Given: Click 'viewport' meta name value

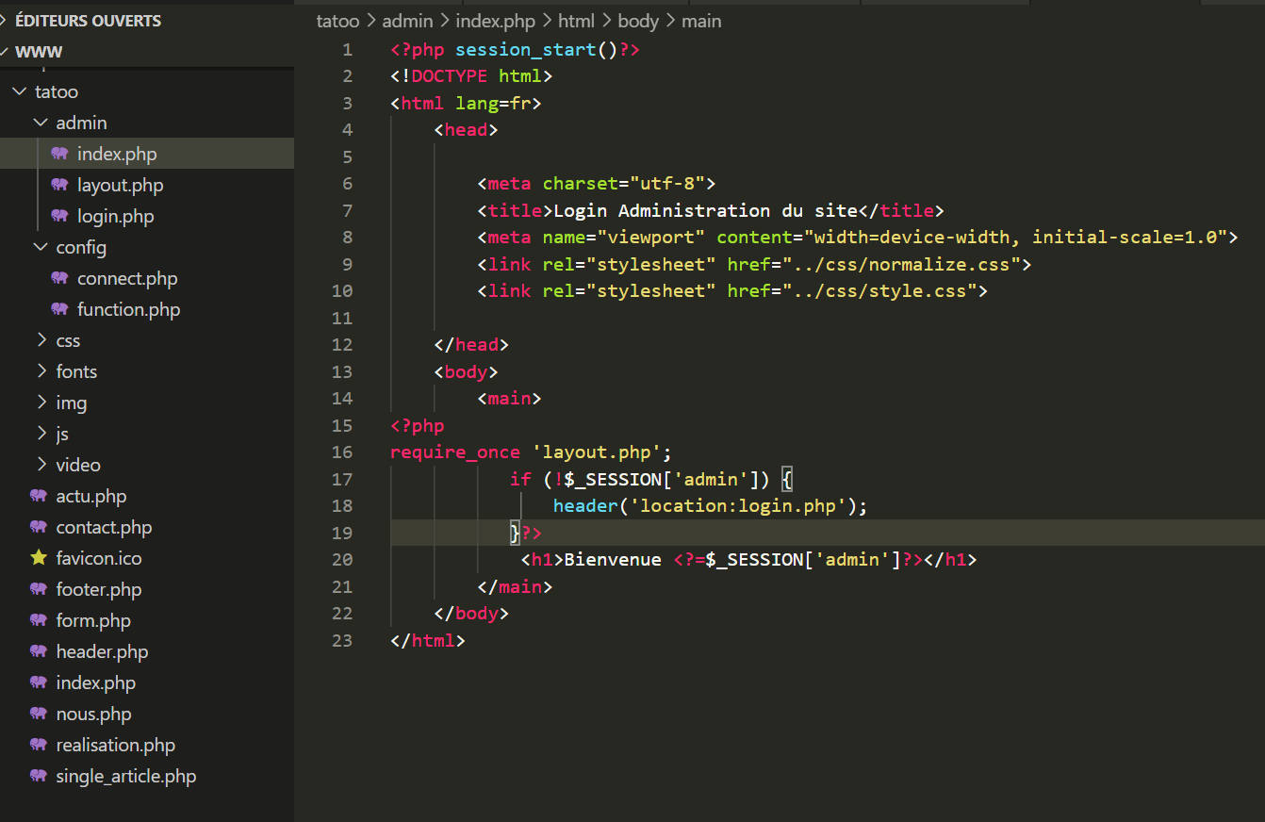Looking at the screenshot, I should tap(651, 238).
